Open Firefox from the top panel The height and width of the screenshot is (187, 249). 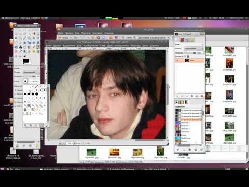43,18
